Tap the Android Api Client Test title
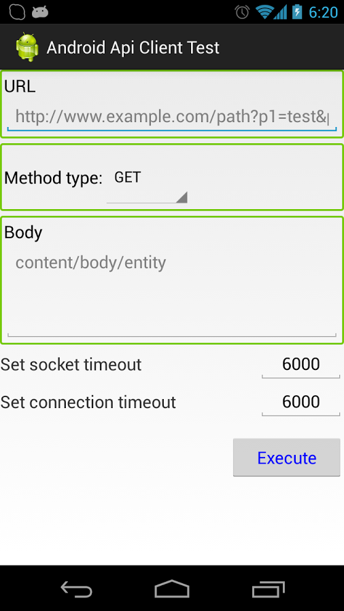 pos(133,48)
